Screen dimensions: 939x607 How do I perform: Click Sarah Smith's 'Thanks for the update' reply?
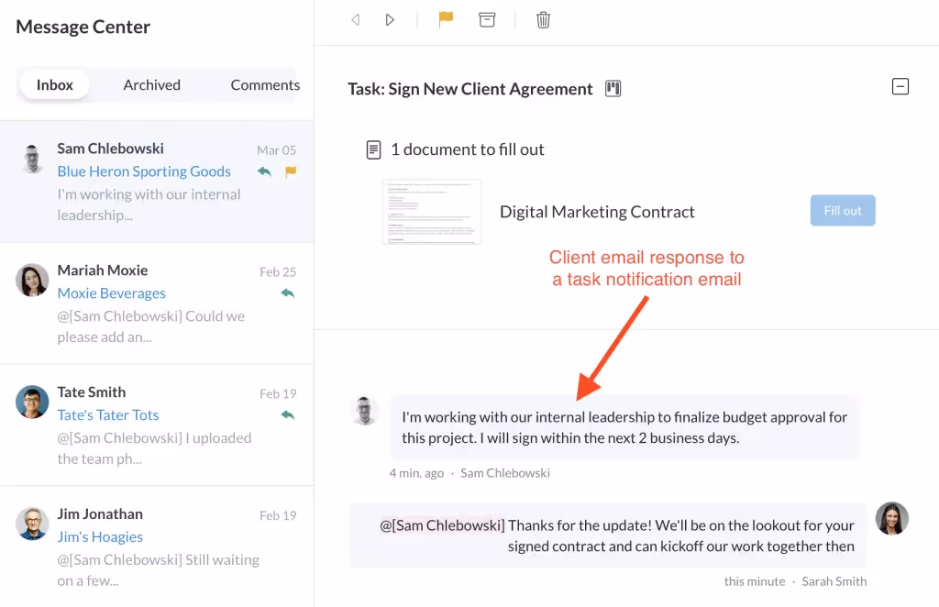[x=607, y=535]
